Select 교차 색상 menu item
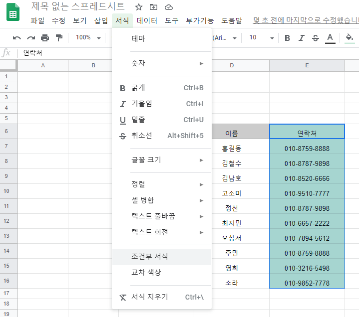Image resolution: width=359 pixels, height=317 pixels. click(x=162, y=273)
